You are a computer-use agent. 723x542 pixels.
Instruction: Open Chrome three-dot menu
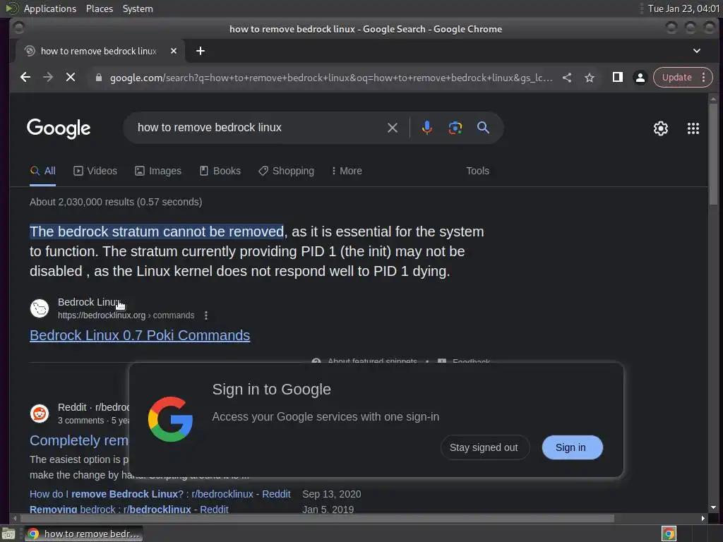click(x=703, y=78)
